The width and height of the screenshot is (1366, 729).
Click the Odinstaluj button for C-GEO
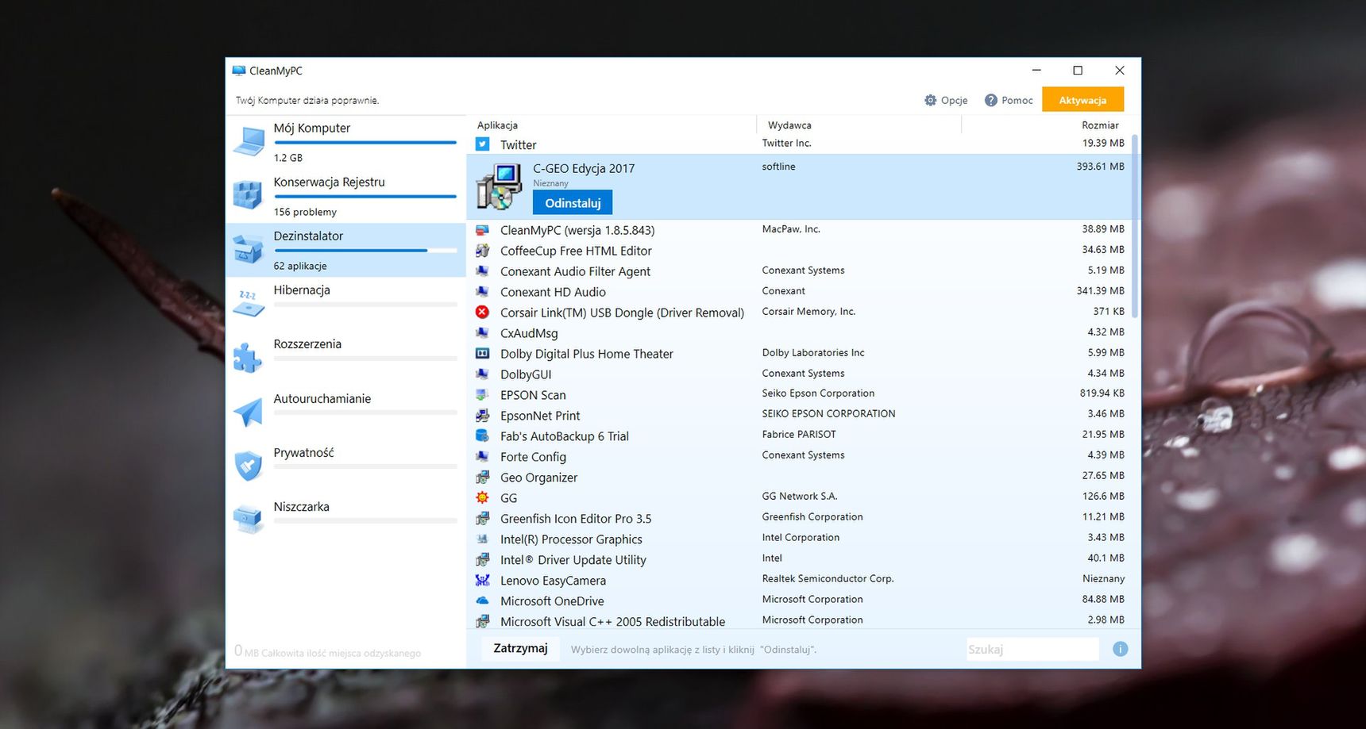point(573,202)
